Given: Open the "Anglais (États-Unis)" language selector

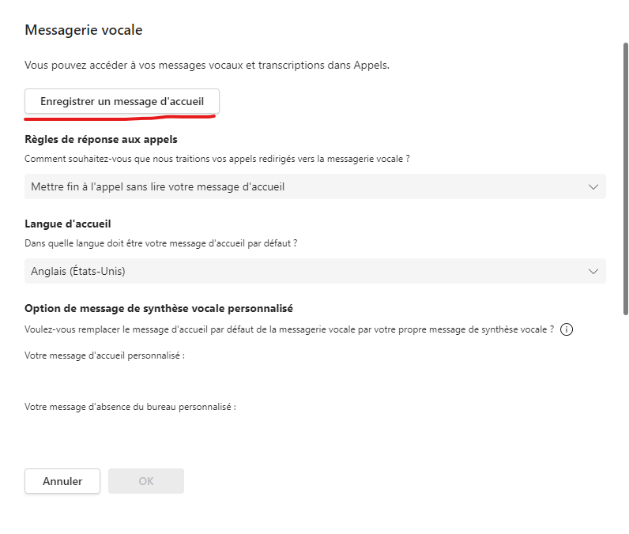Looking at the screenshot, I should point(314,271).
